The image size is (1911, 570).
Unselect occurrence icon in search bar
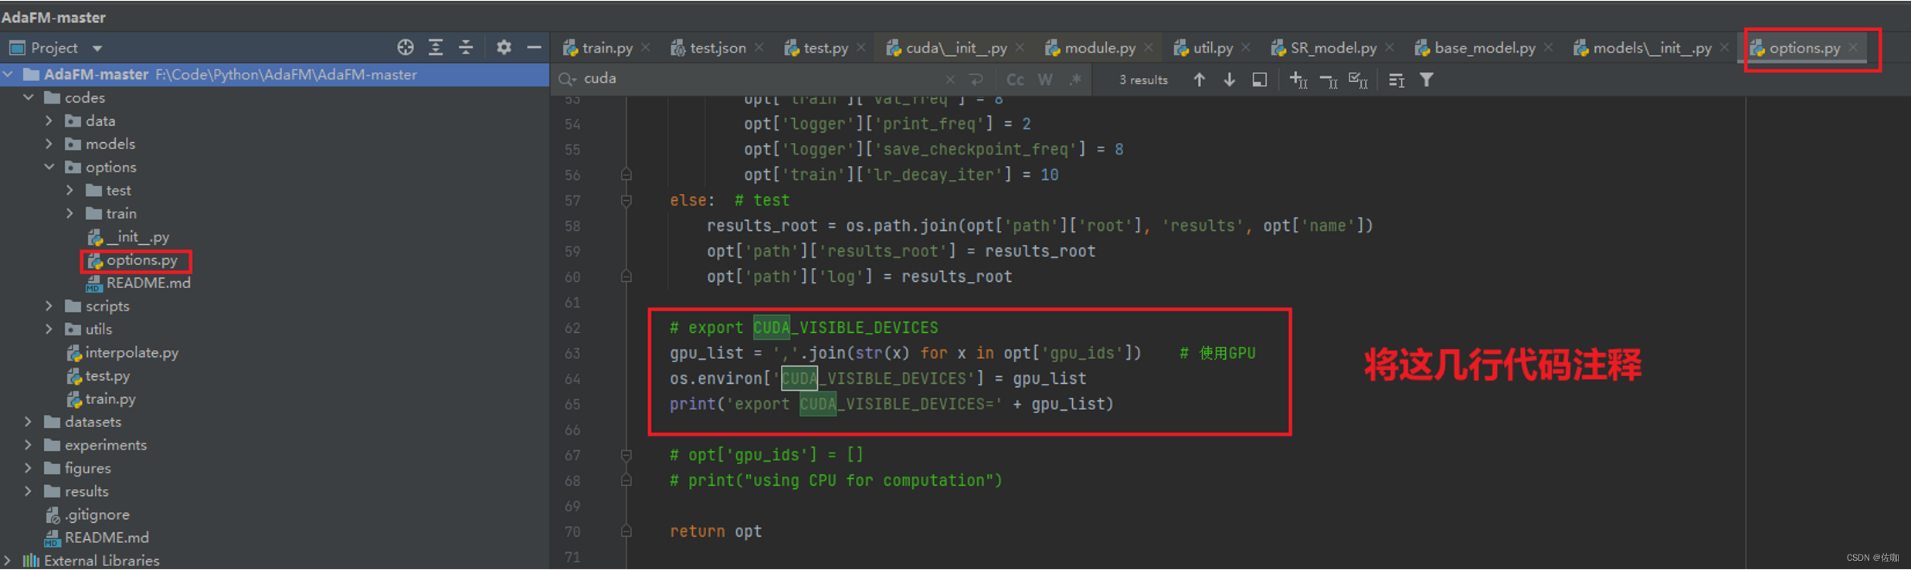(1329, 80)
